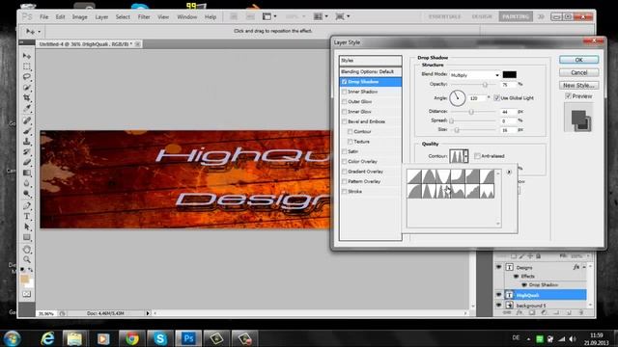Screen dimensions: 618x347
Task: Switch to the PAINTING workspace tab
Action: [x=516, y=16]
